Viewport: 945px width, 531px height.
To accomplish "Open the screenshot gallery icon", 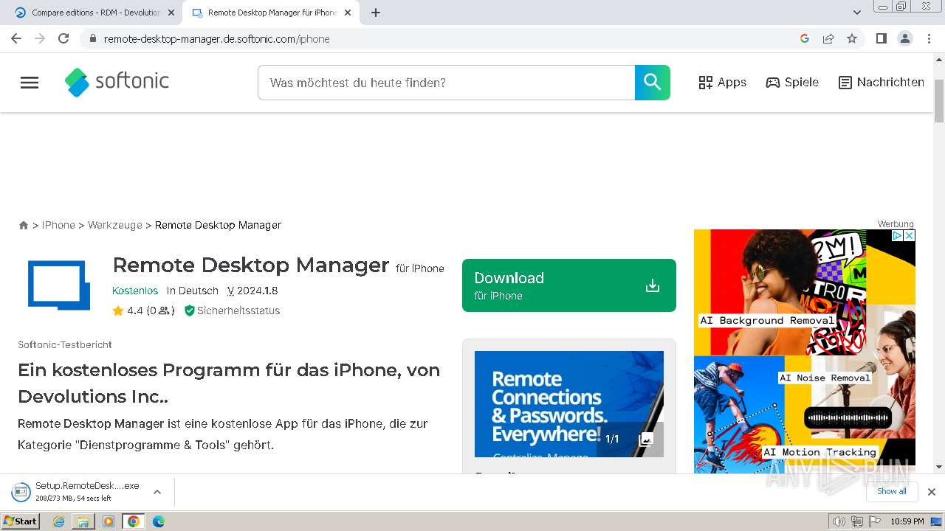I will (646, 440).
